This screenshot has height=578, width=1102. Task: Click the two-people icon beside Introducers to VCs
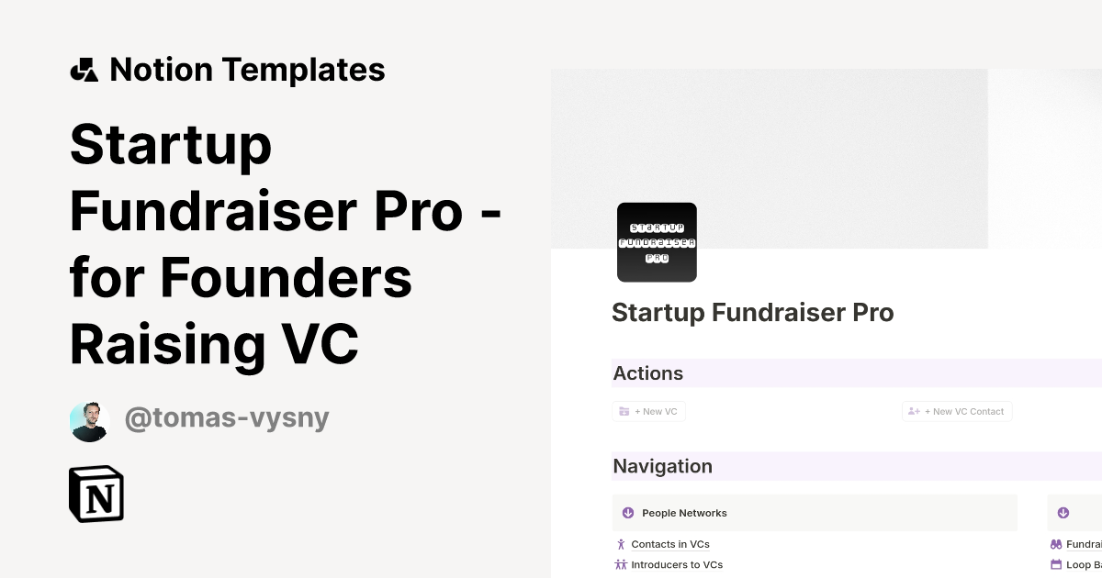pyautogui.click(x=620, y=564)
